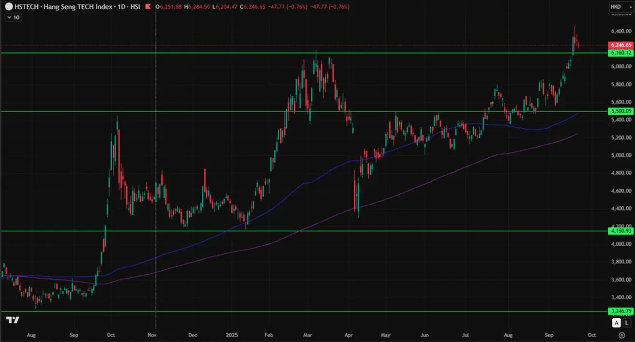Select the 6,160.12 horizontal line price label
Image resolution: width=635 pixels, height=342 pixels.
(620, 53)
